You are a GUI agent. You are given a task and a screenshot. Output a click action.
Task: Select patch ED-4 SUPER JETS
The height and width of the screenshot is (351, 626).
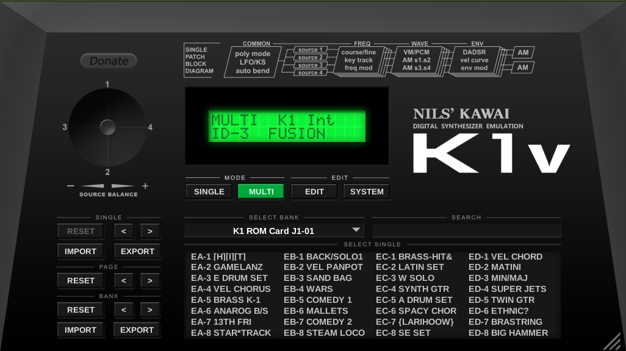pos(508,289)
